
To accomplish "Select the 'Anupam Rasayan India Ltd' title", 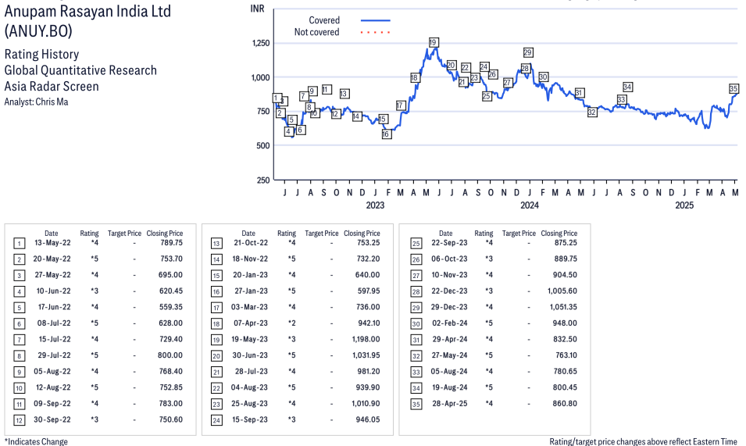I will pos(87,12).
